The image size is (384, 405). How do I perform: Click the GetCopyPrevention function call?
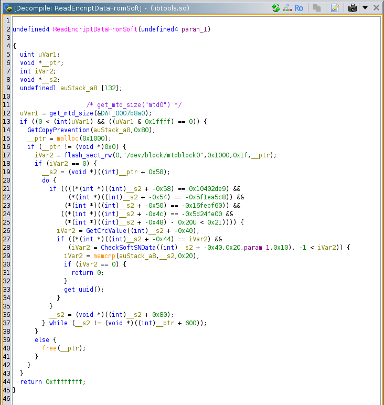tap(58, 130)
